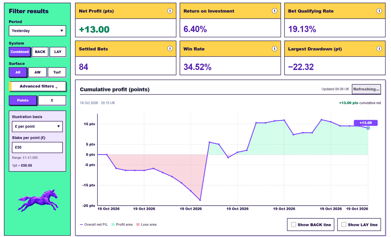391x237 pixels.
Task: Click the +13.00 pts cumulative net text
Action: click(360, 103)
